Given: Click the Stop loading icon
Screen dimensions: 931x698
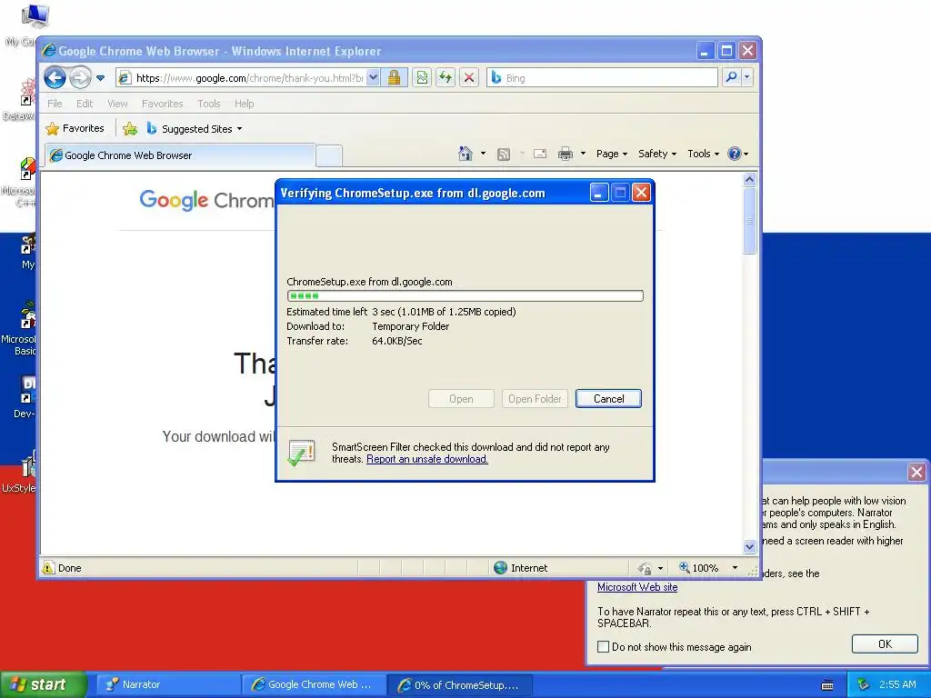Looking at the screenshot, I should coord(469,78).
